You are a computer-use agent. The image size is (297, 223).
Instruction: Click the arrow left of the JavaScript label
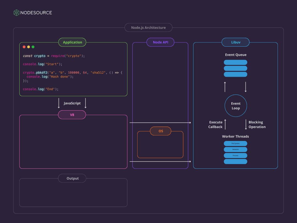coord(59,103)
